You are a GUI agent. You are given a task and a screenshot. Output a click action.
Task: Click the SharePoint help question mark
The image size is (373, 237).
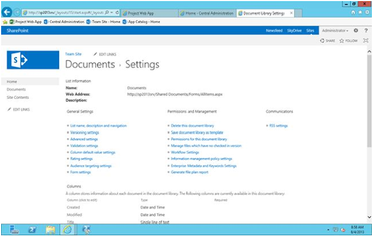pos(366,30)
